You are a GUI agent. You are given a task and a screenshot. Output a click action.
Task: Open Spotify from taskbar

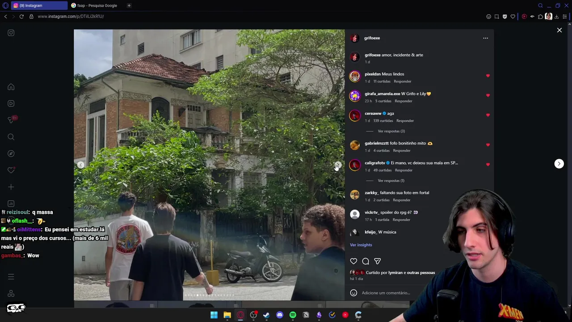click(x=293, y=315)
